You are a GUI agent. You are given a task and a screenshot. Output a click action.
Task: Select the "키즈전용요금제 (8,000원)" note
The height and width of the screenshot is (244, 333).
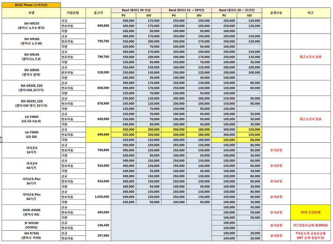[310, 225]
